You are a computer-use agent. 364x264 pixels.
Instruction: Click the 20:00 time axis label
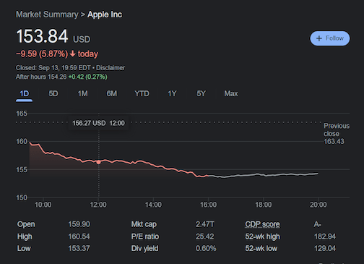(318, 205)
